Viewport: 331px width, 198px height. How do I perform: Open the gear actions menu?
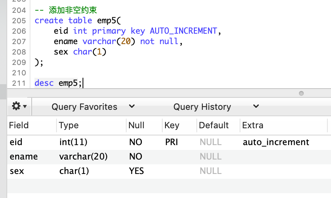pos(19,106)
